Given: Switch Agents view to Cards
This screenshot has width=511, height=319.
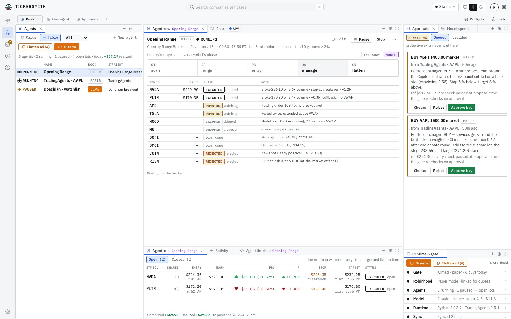Looking at the screenshot, I should pos(29,38).
